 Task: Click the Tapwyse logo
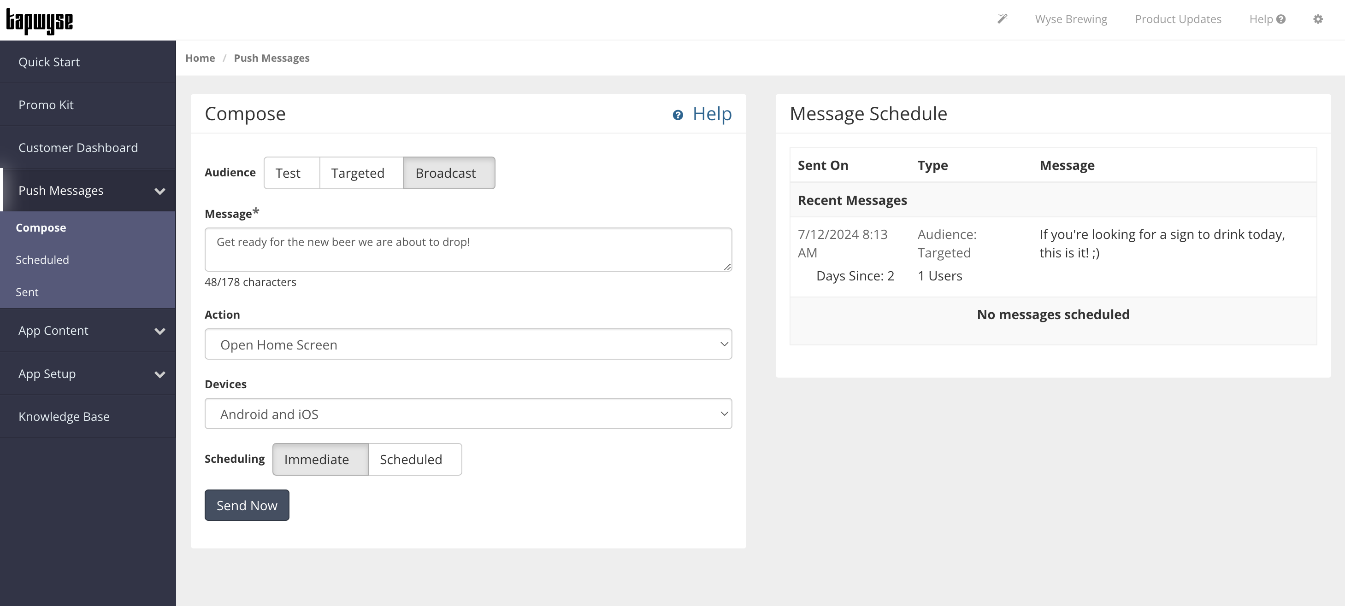(40, 21)
